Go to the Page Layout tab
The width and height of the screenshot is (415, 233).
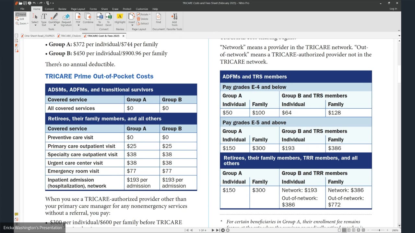click(78, 9)
